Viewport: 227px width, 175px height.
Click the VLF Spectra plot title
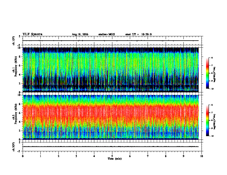pos(32,34)
